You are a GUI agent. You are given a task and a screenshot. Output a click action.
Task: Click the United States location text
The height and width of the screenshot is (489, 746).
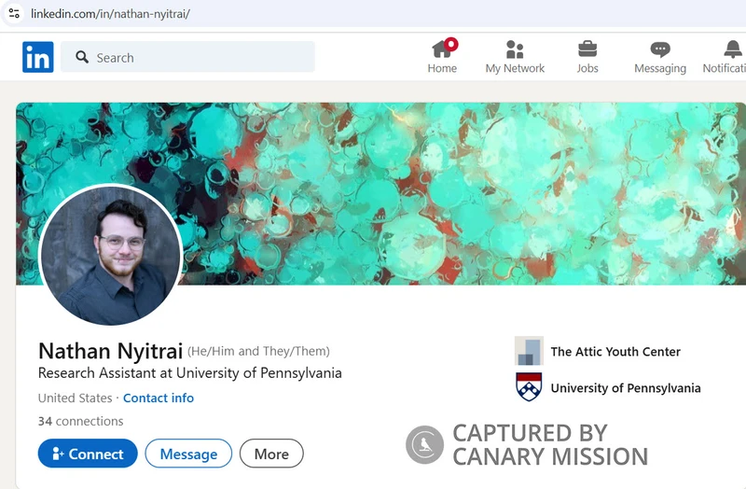[x=76, y=398]
